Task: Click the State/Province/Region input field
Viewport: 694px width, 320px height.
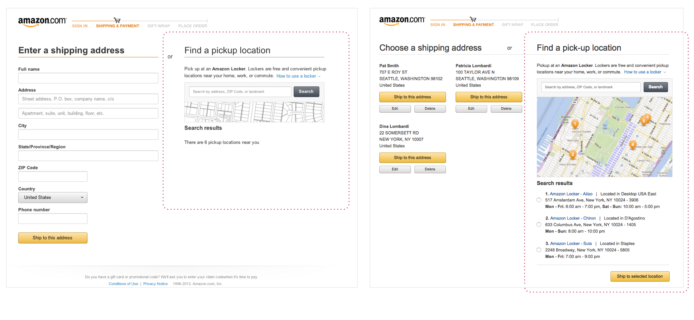Action: point(88,156)
